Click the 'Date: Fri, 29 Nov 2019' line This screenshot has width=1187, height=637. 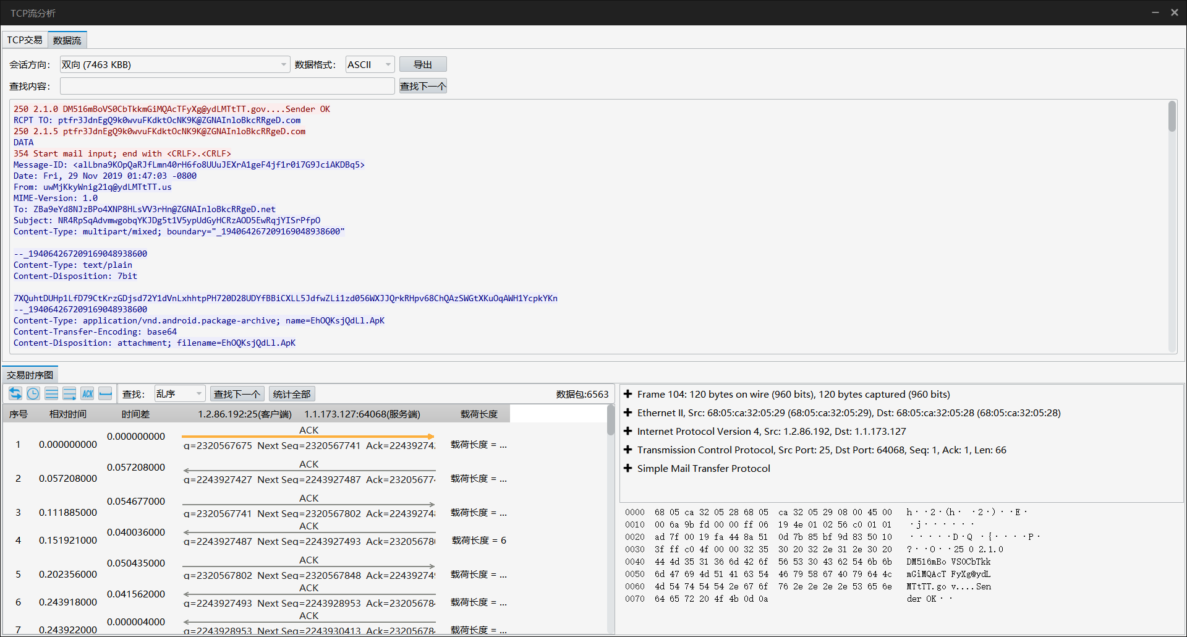(105, 176)
